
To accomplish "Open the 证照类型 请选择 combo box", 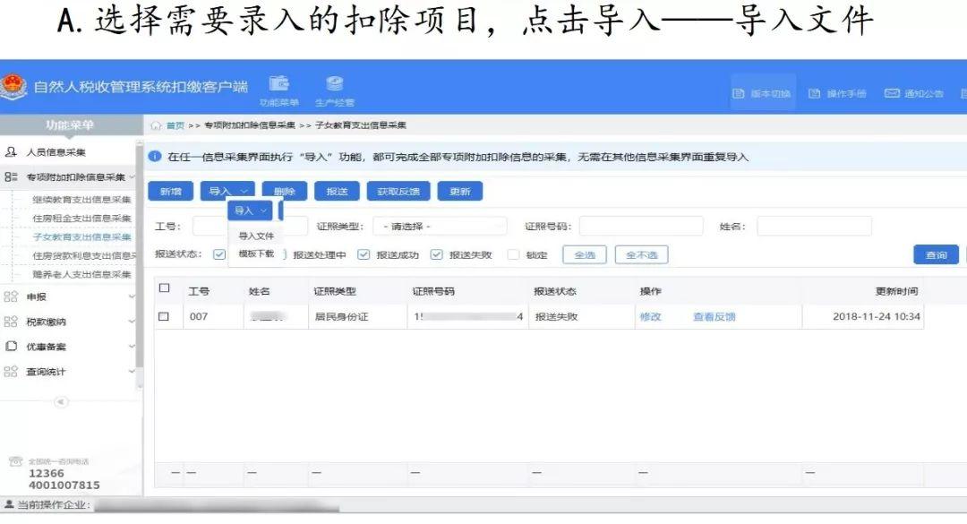I will pyautogui.click(x=440, y=226).
